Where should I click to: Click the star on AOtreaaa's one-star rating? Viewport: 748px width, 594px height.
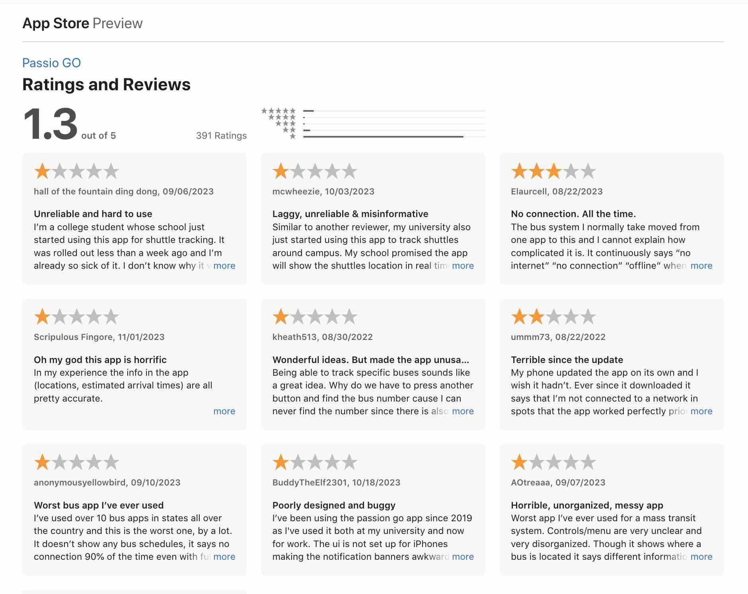519,462
